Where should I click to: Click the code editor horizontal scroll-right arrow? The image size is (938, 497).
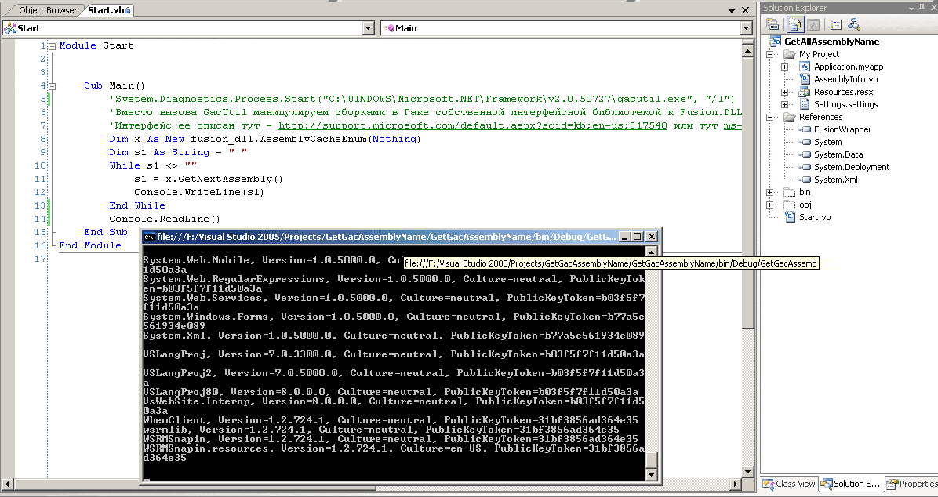[736, 483]
